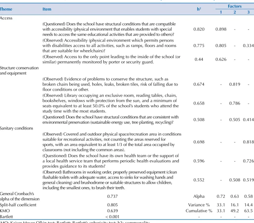Select factor loading 0.726
Viewport: 254px width, 223px height.
[x=248, y=161]
